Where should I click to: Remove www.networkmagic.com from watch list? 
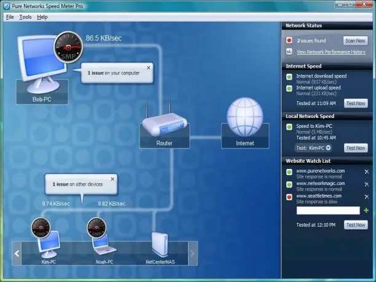[x=366, y=184]
